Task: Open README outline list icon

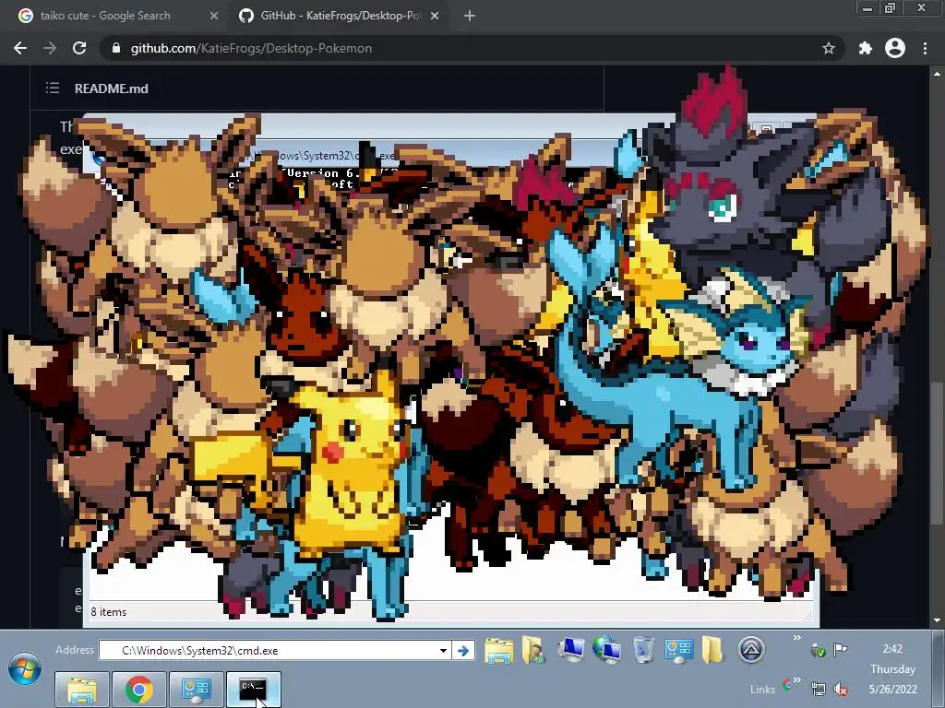Action: coord(53,88)
